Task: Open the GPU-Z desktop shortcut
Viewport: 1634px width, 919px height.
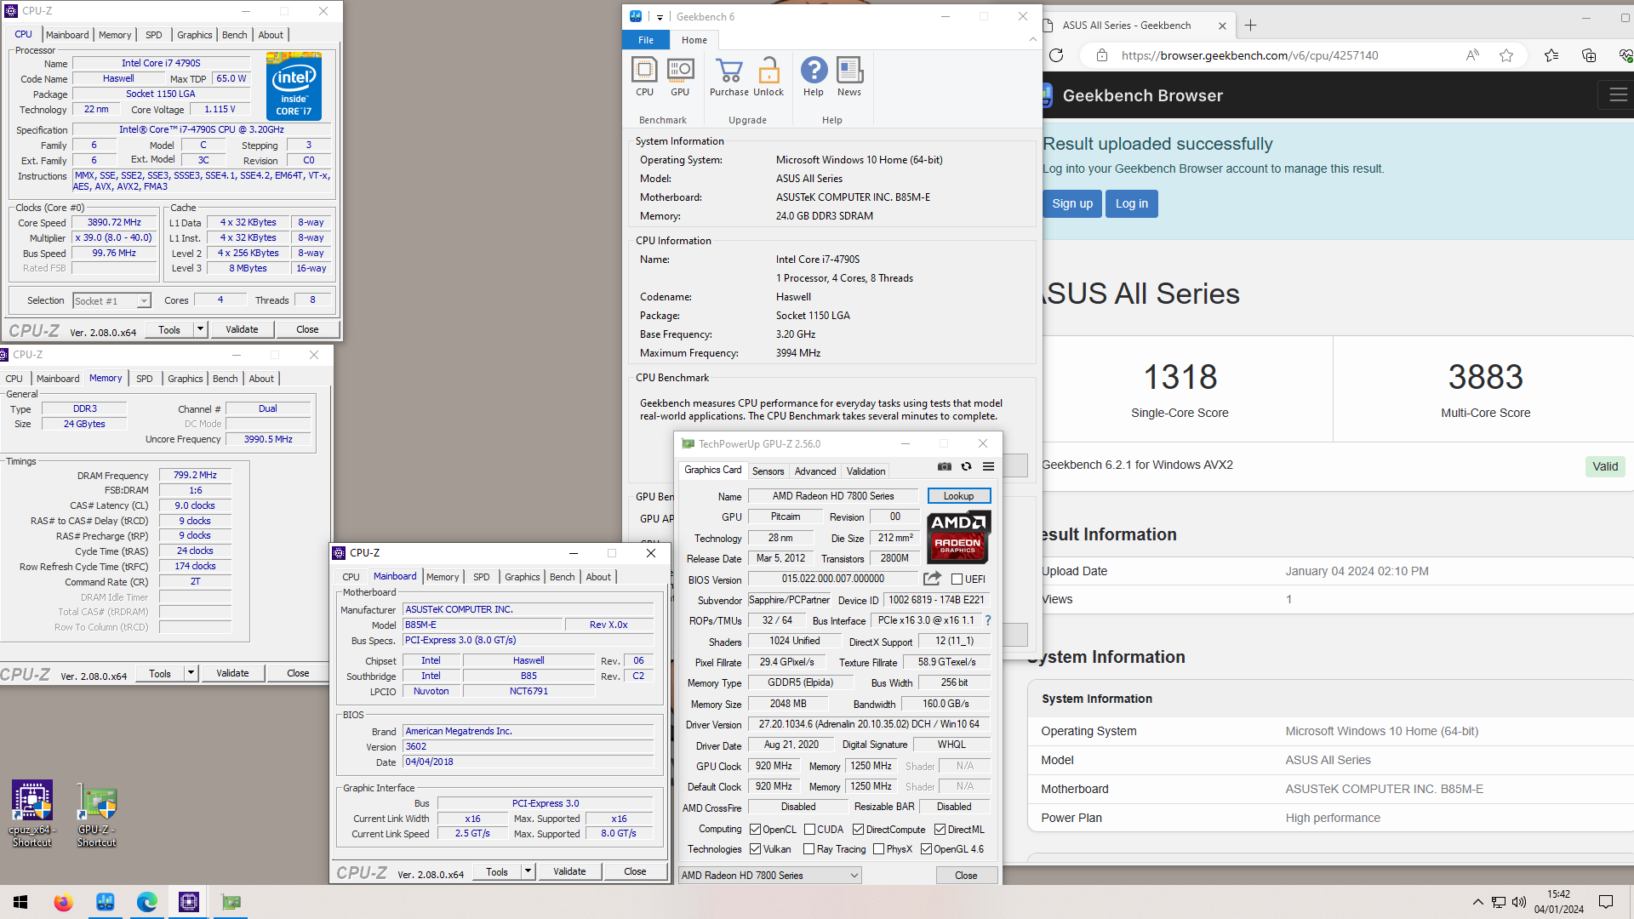Action: coord(96,813)
